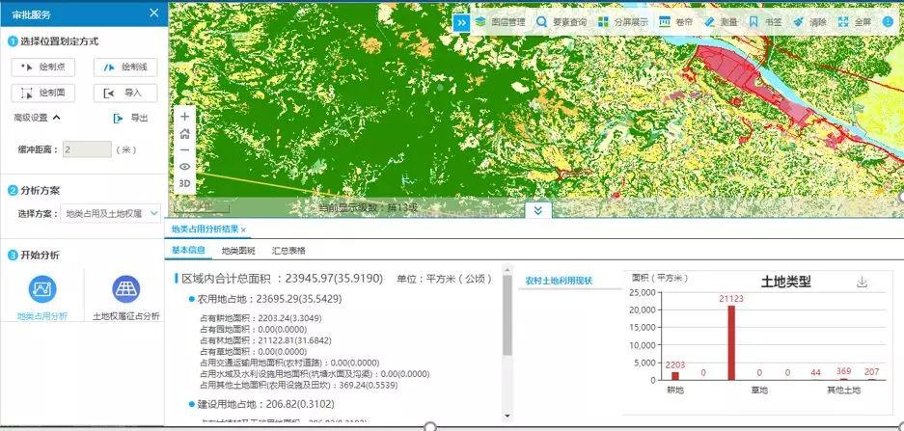Image resolution: width=904 pixels, height=431 pixels.
Task: Click 占有耕地面积：2203.24 row
Action: (260, 318)
